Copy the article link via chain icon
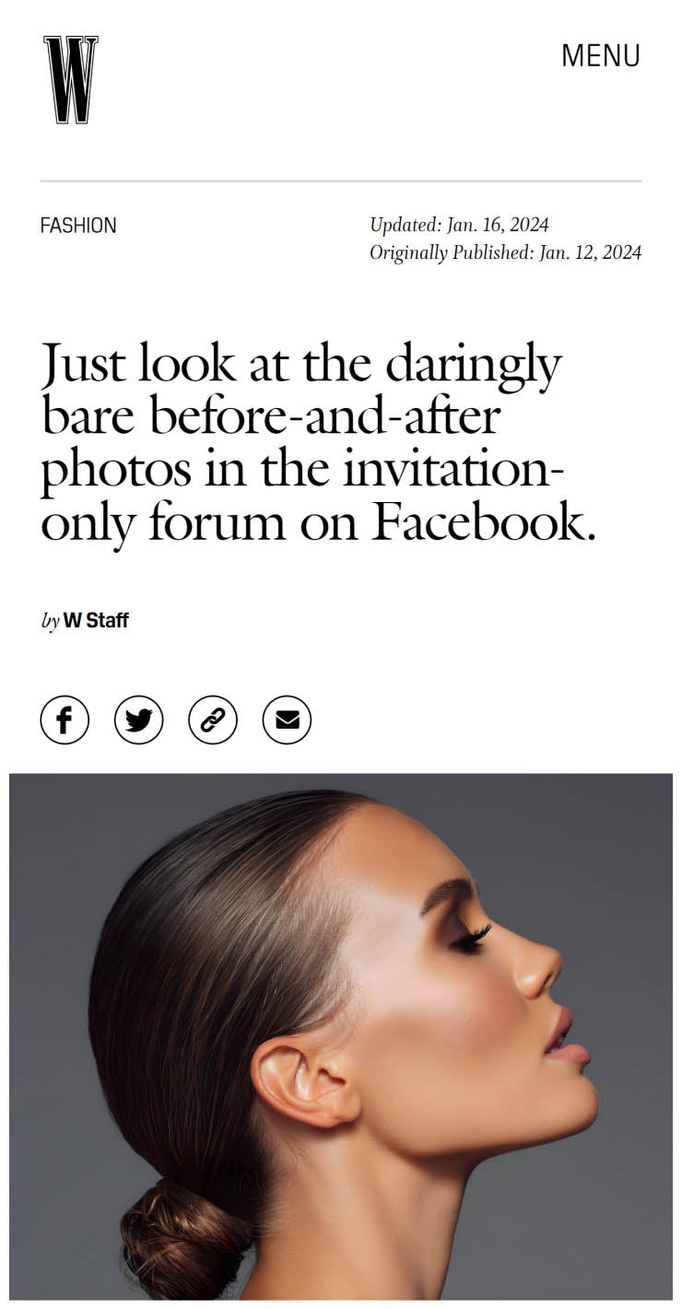The height and width of the screenshot is (1309, 682). 213,719
